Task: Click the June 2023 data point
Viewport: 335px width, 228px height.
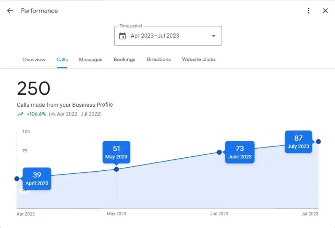Action: click(219, 152)
